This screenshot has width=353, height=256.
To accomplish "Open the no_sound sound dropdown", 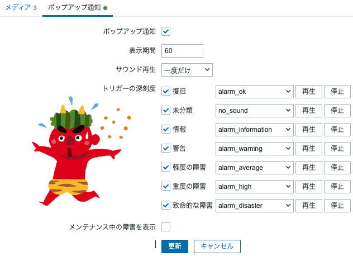I will coord(254,111).
